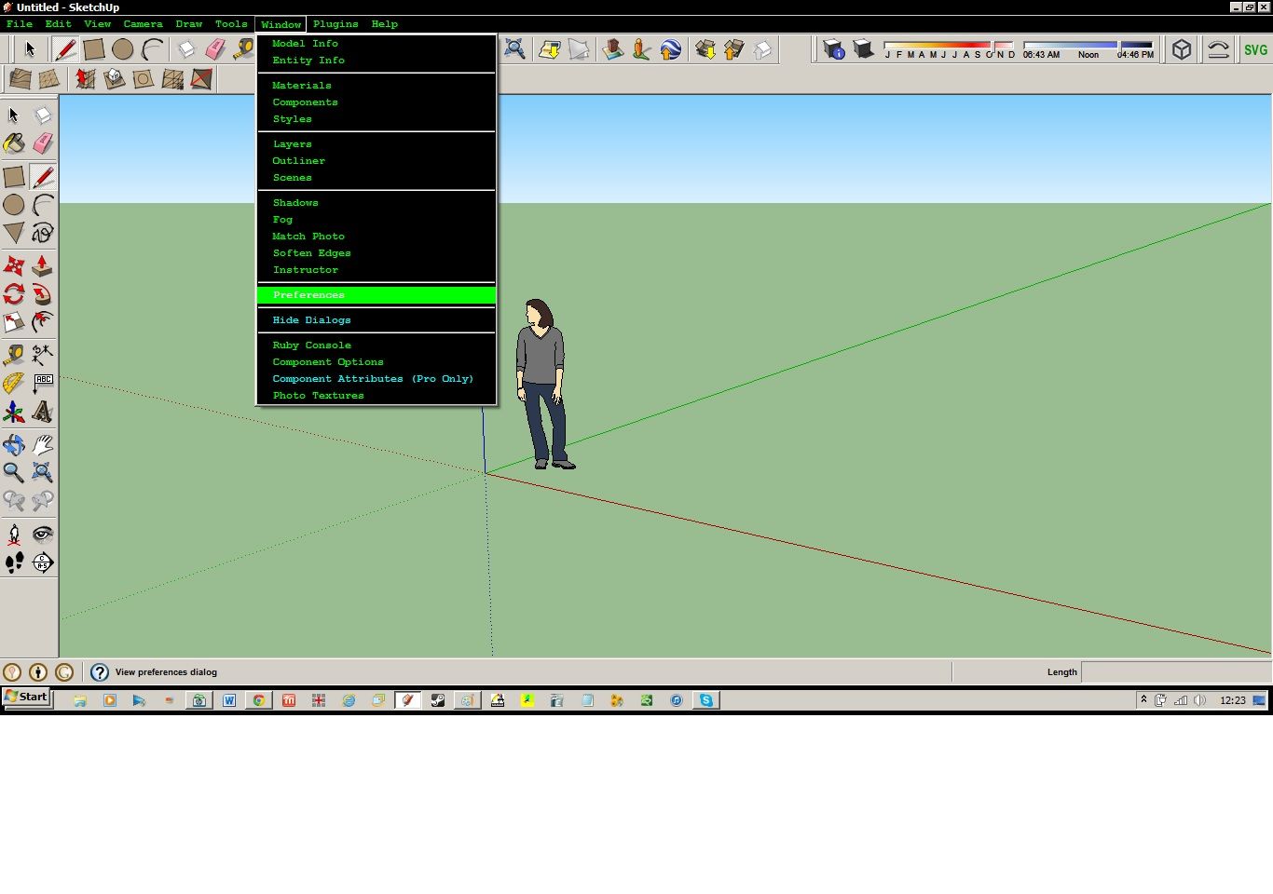Open the Edit menu
Viewport: 1273px width, 894px height.
coord(58,24)
